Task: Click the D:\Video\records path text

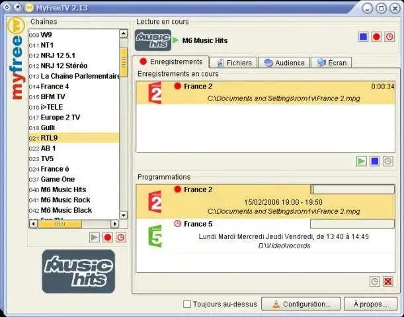Action: [x=284, y=246]
